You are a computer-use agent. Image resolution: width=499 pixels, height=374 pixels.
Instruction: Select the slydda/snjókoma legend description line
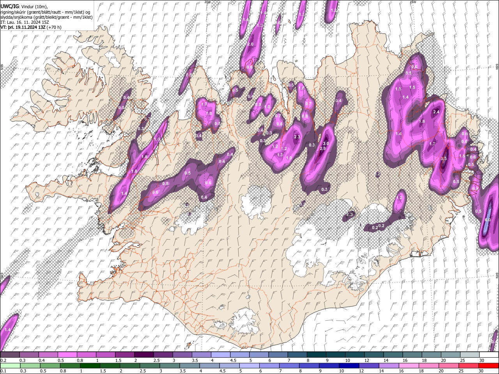46,17
